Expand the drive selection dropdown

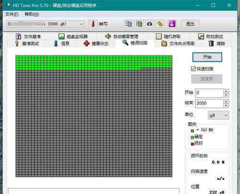point(81,24)
